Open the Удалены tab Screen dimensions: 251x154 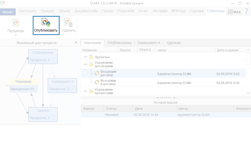coord(173,43)
